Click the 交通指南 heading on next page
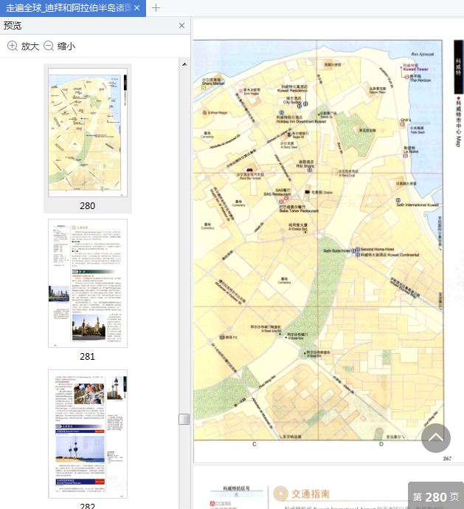 click(x=310, y=494)
